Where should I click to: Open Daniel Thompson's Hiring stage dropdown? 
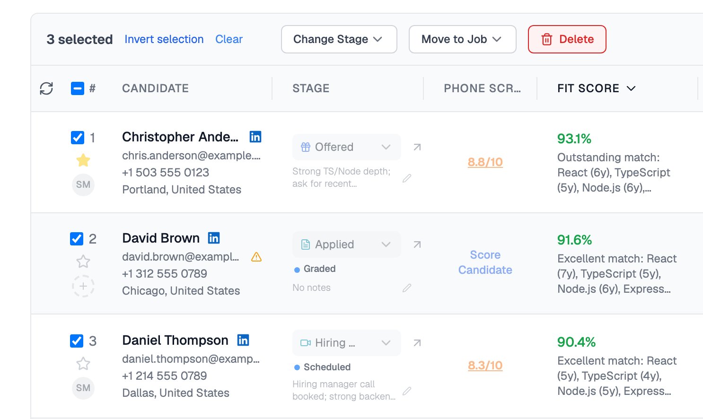pyautogui.click(x=346, y=343)
